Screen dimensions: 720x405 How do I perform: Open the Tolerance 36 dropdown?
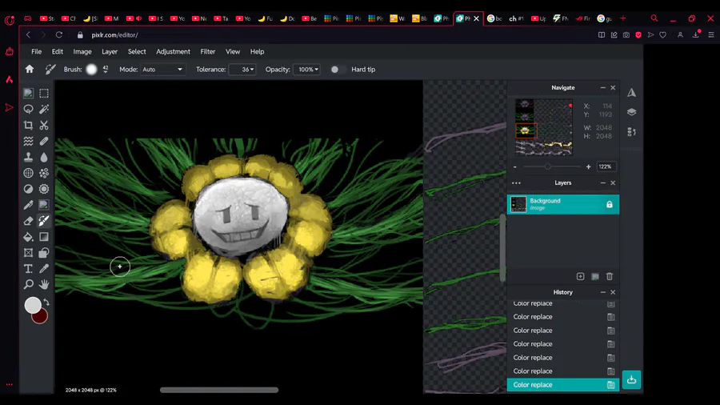pos(242,70)
